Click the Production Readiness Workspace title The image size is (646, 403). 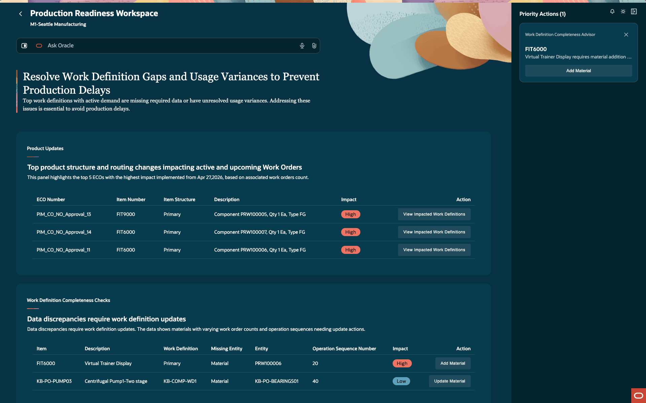tap(94, 13)
